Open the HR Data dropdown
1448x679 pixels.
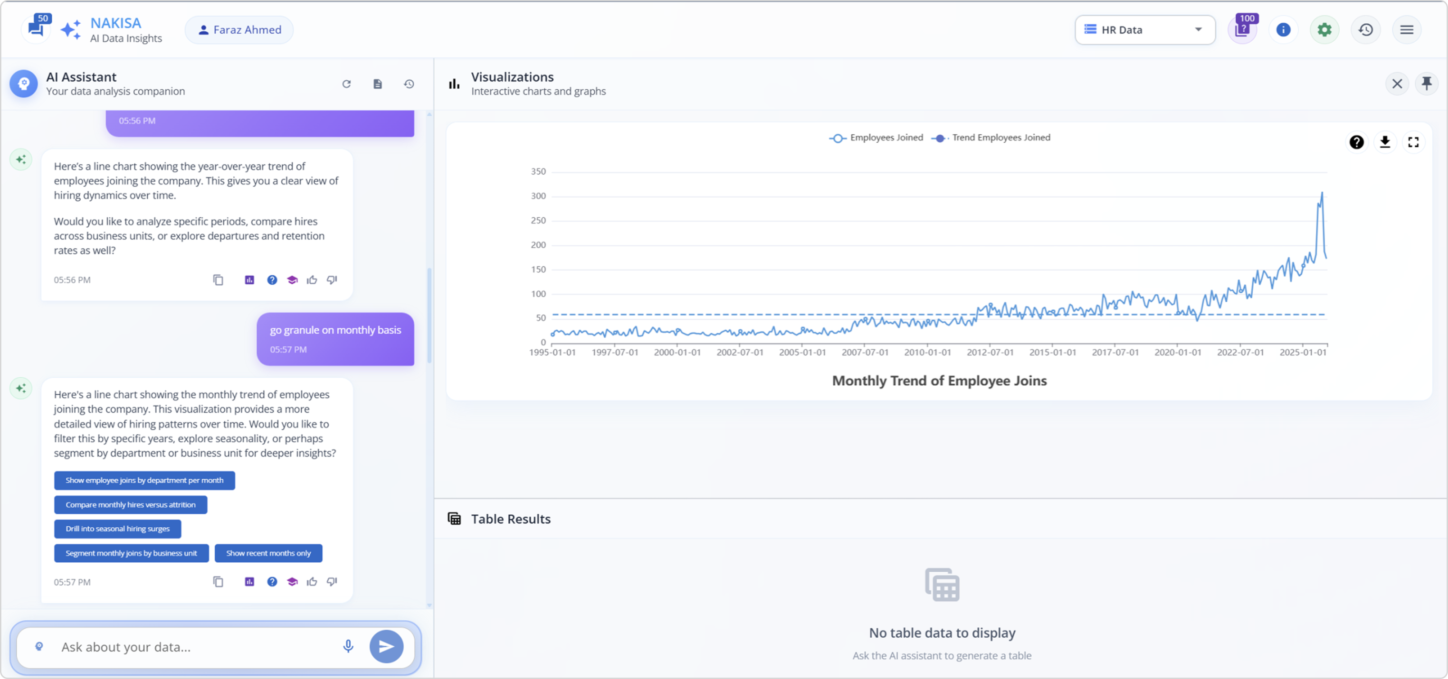1144,30
